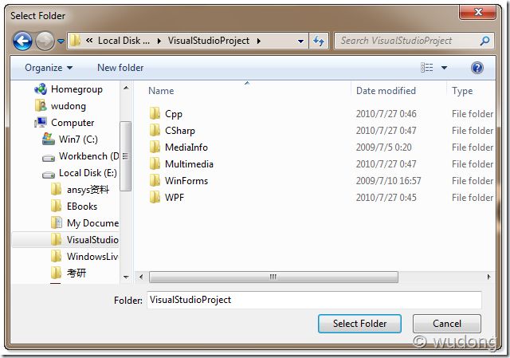Select 考研 folder in navigation pane
The height and width of the screenshot is (358, 510).
76,273
